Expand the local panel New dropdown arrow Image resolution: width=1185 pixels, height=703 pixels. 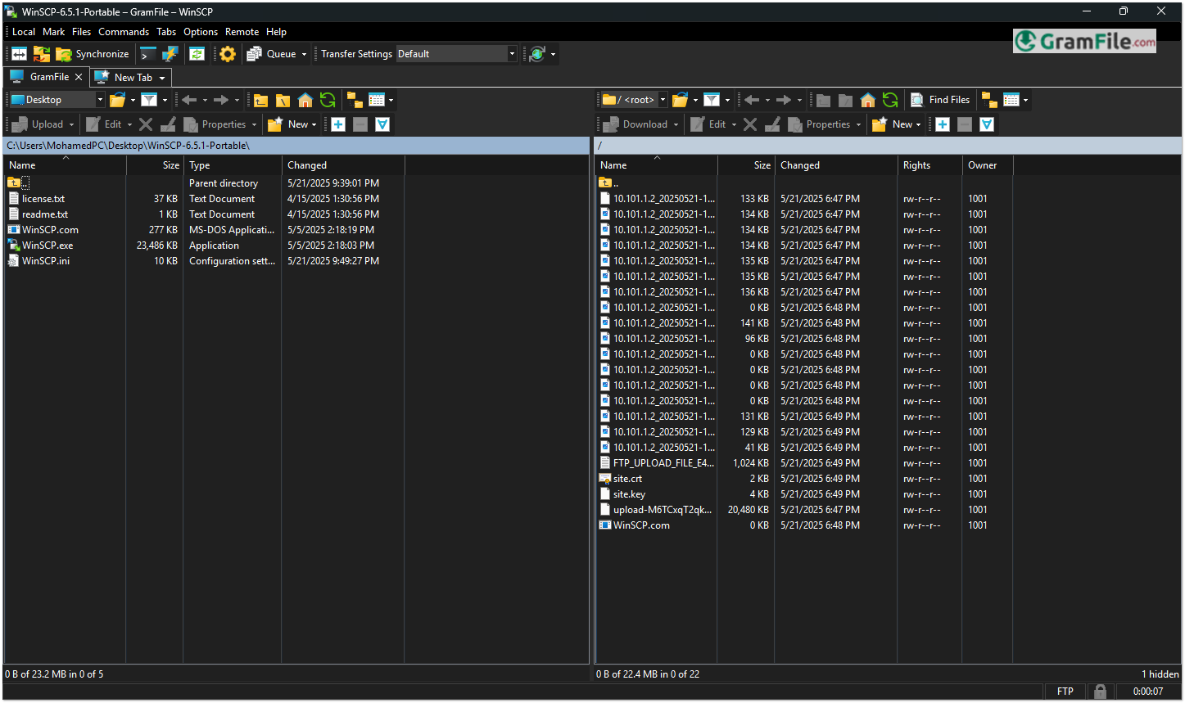314,125
